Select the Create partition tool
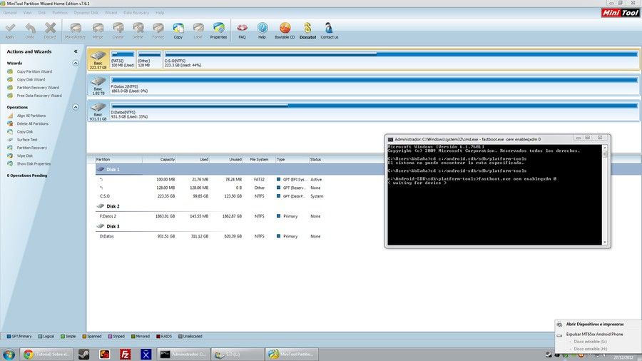Screen dimensions: 642x361 (118, 31)
